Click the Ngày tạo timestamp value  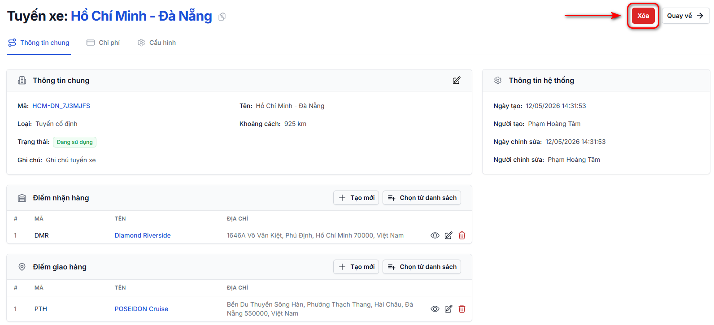[556, 106]
